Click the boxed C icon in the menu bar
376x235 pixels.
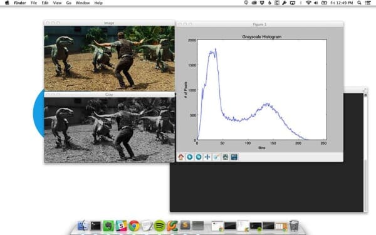coord(277,3)
